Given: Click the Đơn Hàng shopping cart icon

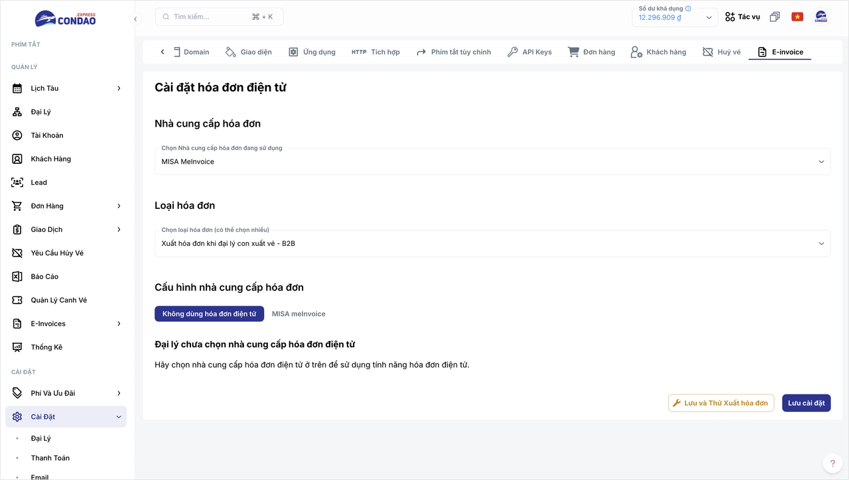Looking at the screenshot, I should (17, 206).
